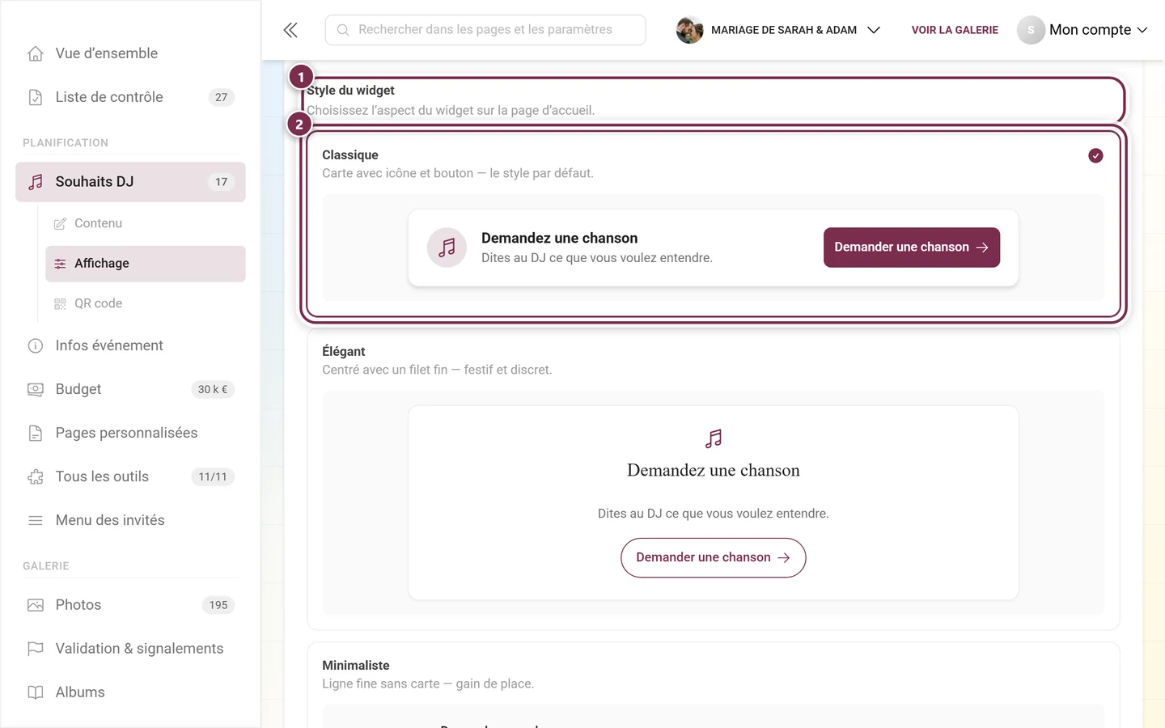Click the account avatar circle with S
The width and height of the screenshot is (1165, 728).
pyautogui.click(x=1031, y=30)
